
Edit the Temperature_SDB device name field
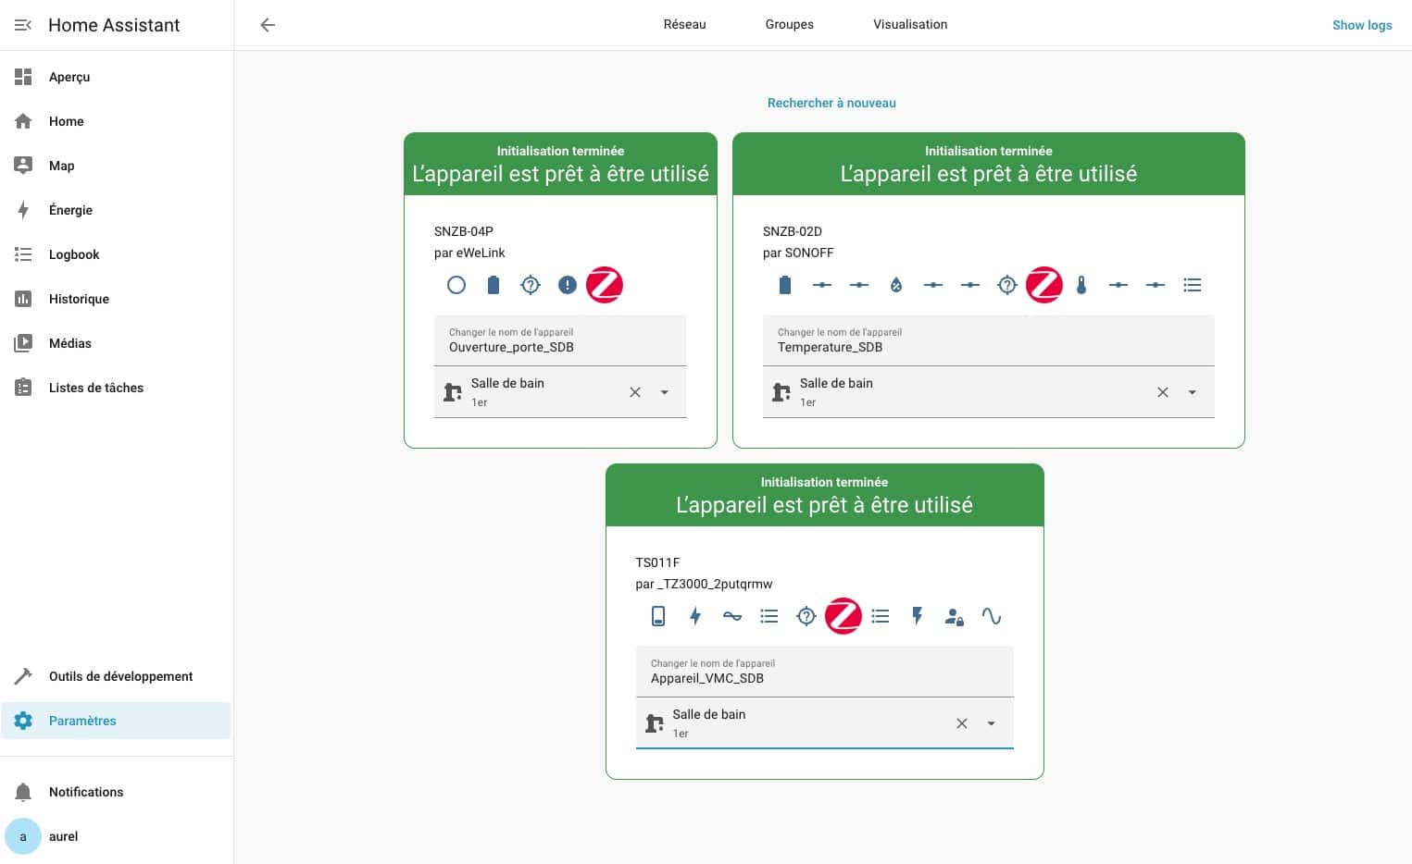pyautogui.click(x=987, y=347)
